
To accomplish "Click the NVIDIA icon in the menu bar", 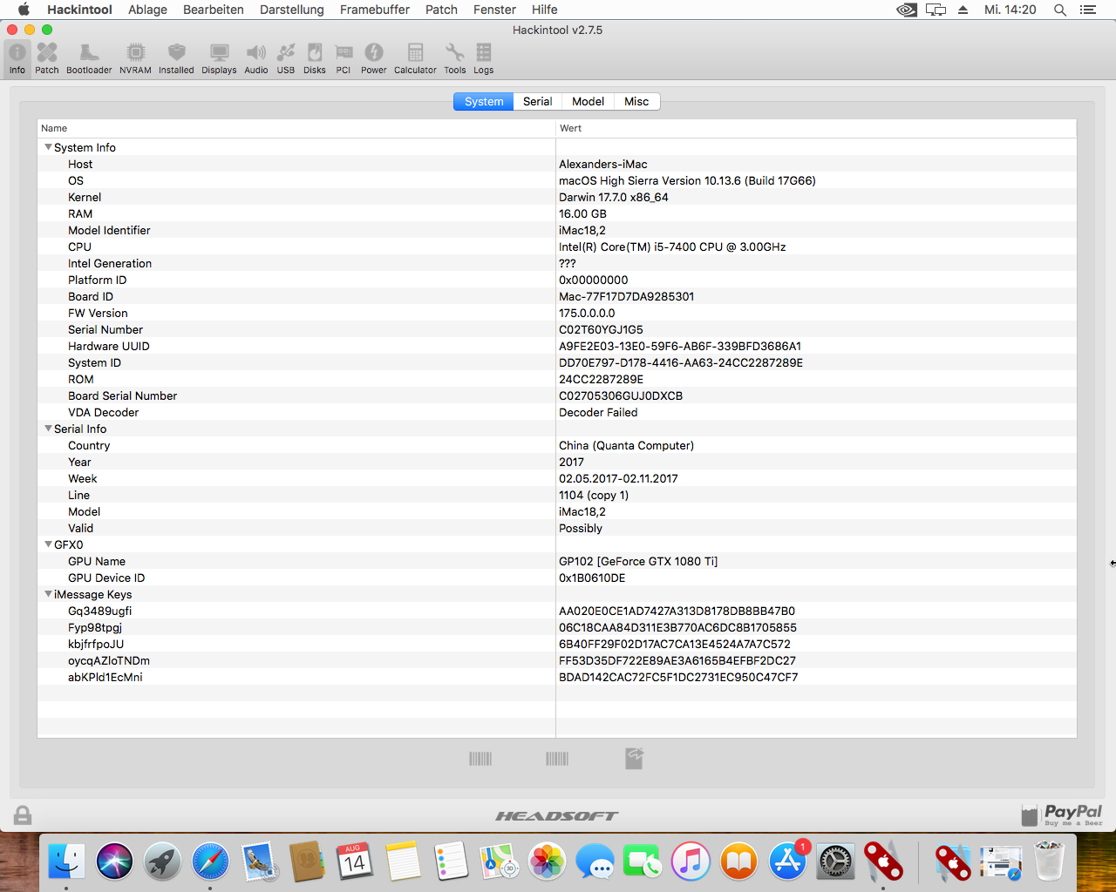I will pos(907,10).
